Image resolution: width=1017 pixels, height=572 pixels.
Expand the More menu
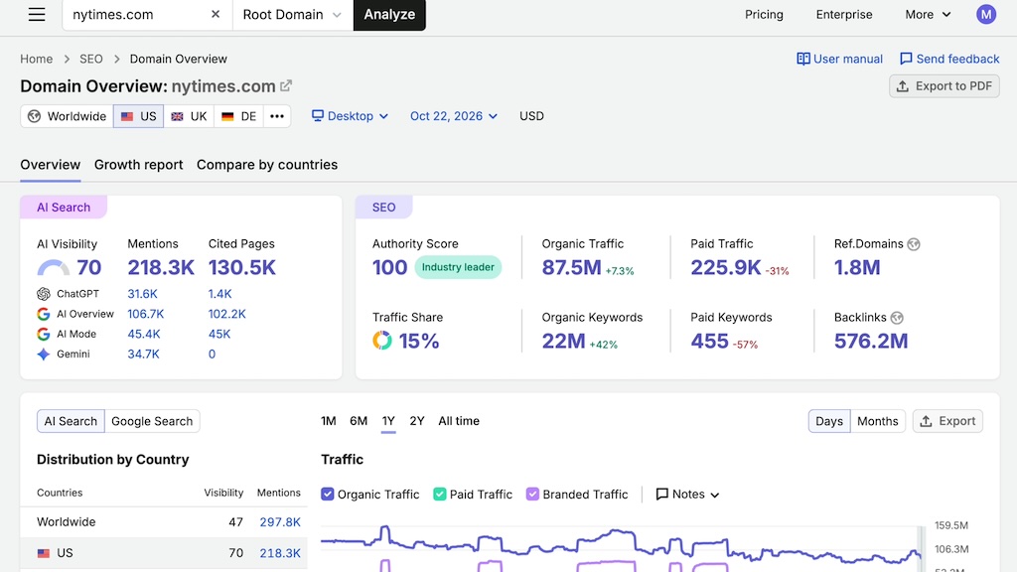coord(928,14)
